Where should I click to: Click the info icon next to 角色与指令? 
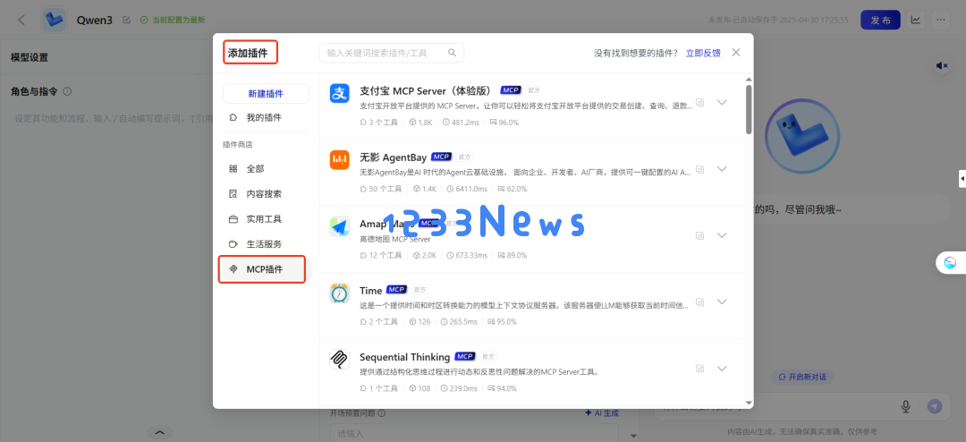point(67,91)
